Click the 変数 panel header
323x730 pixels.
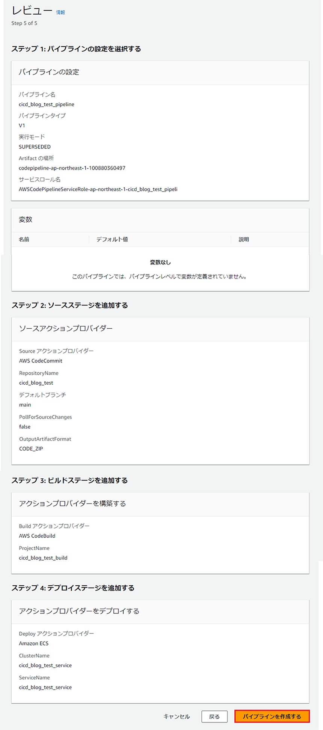point(160,220)
